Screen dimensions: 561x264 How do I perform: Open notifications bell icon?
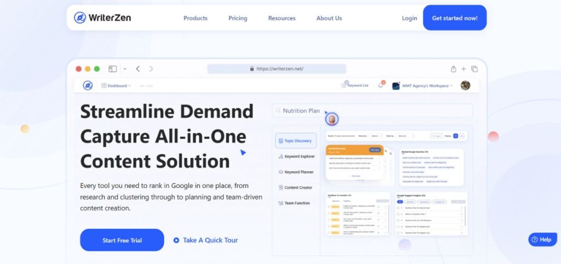coord(381,85)
